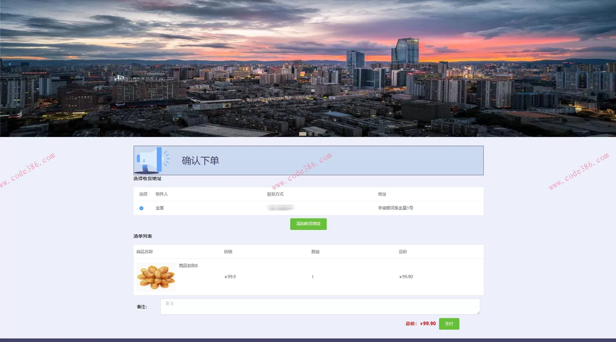Select the radio button for recipient 金某
Screen dimensions: 616x342
[x=141, y=208]
